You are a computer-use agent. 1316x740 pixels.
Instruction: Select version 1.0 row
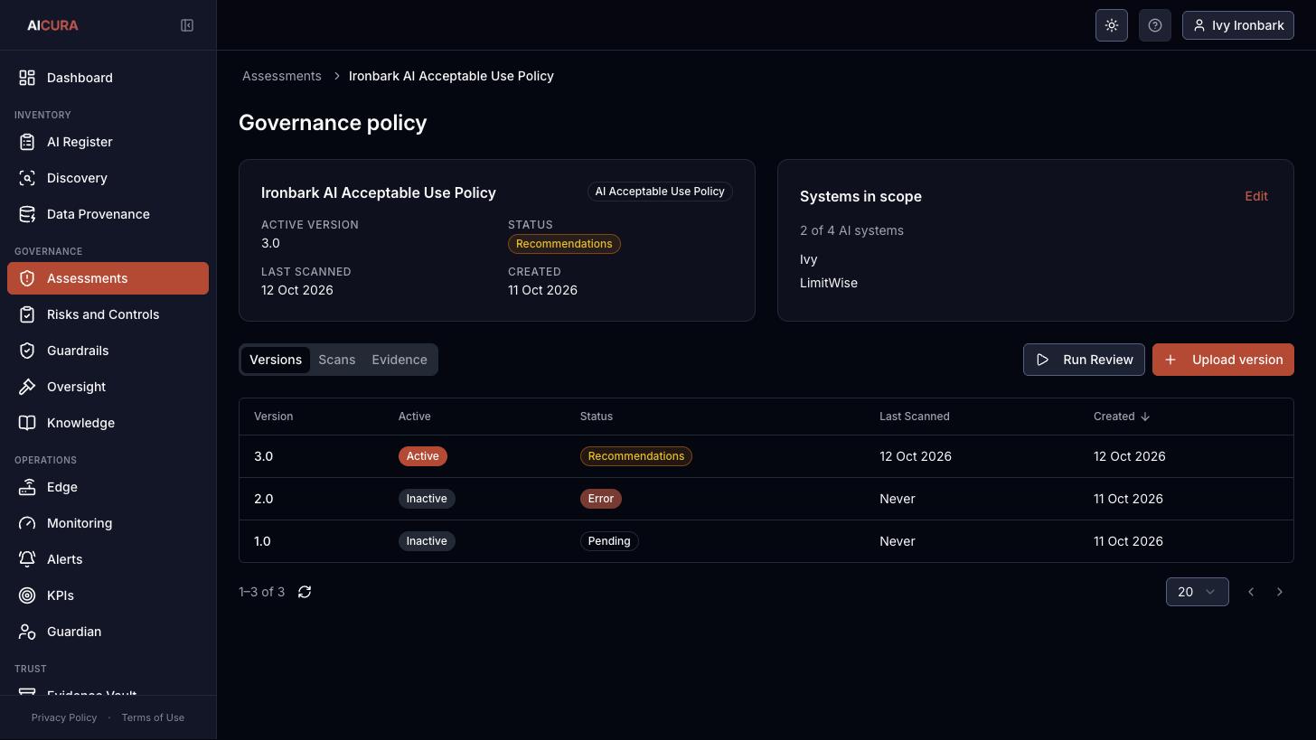[x=766, y=541]
